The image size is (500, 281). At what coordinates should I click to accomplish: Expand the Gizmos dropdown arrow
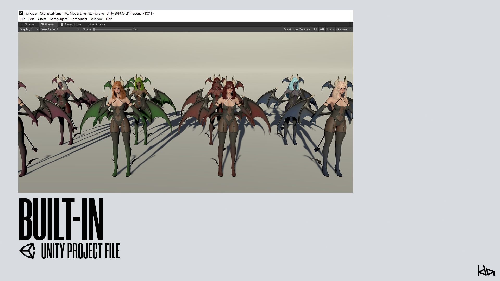(351, 29)
